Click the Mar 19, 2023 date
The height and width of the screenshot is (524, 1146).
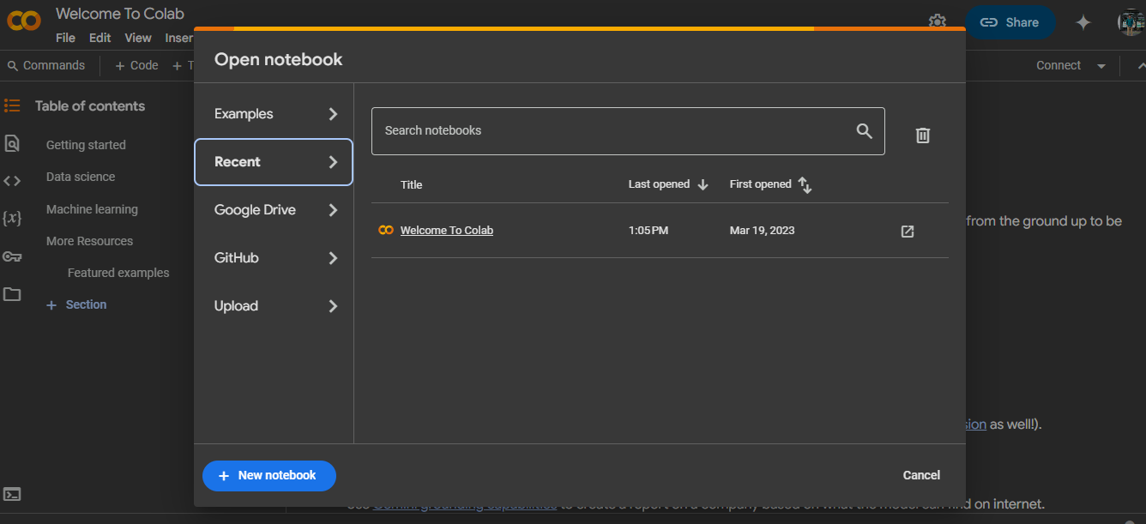coord(763,231)
